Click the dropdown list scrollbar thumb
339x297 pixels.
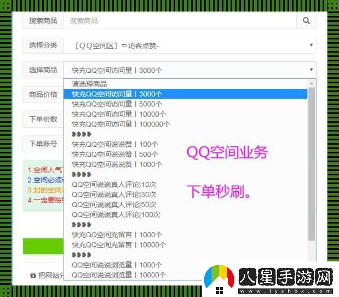coord(312,164)
